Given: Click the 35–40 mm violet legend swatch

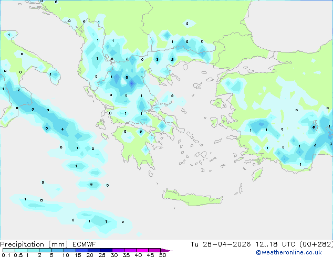Looking at the screenshot, I should coord(130,250).
